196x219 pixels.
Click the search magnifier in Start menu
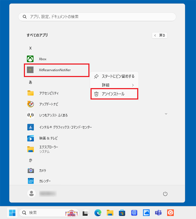(x=25, y=17)
